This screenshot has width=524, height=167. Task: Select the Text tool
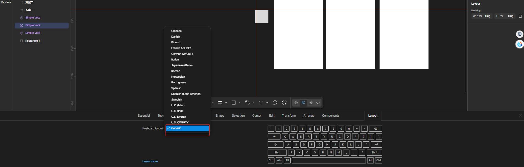[261, 103]
